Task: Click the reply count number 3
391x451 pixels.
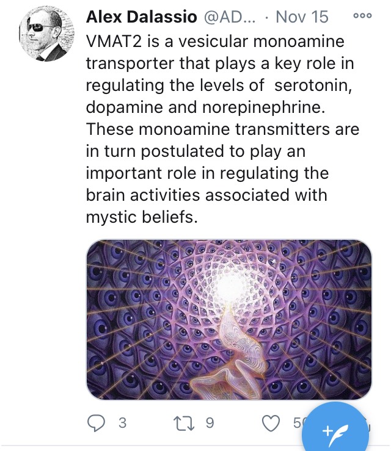Action: click(x=122, y=424)
